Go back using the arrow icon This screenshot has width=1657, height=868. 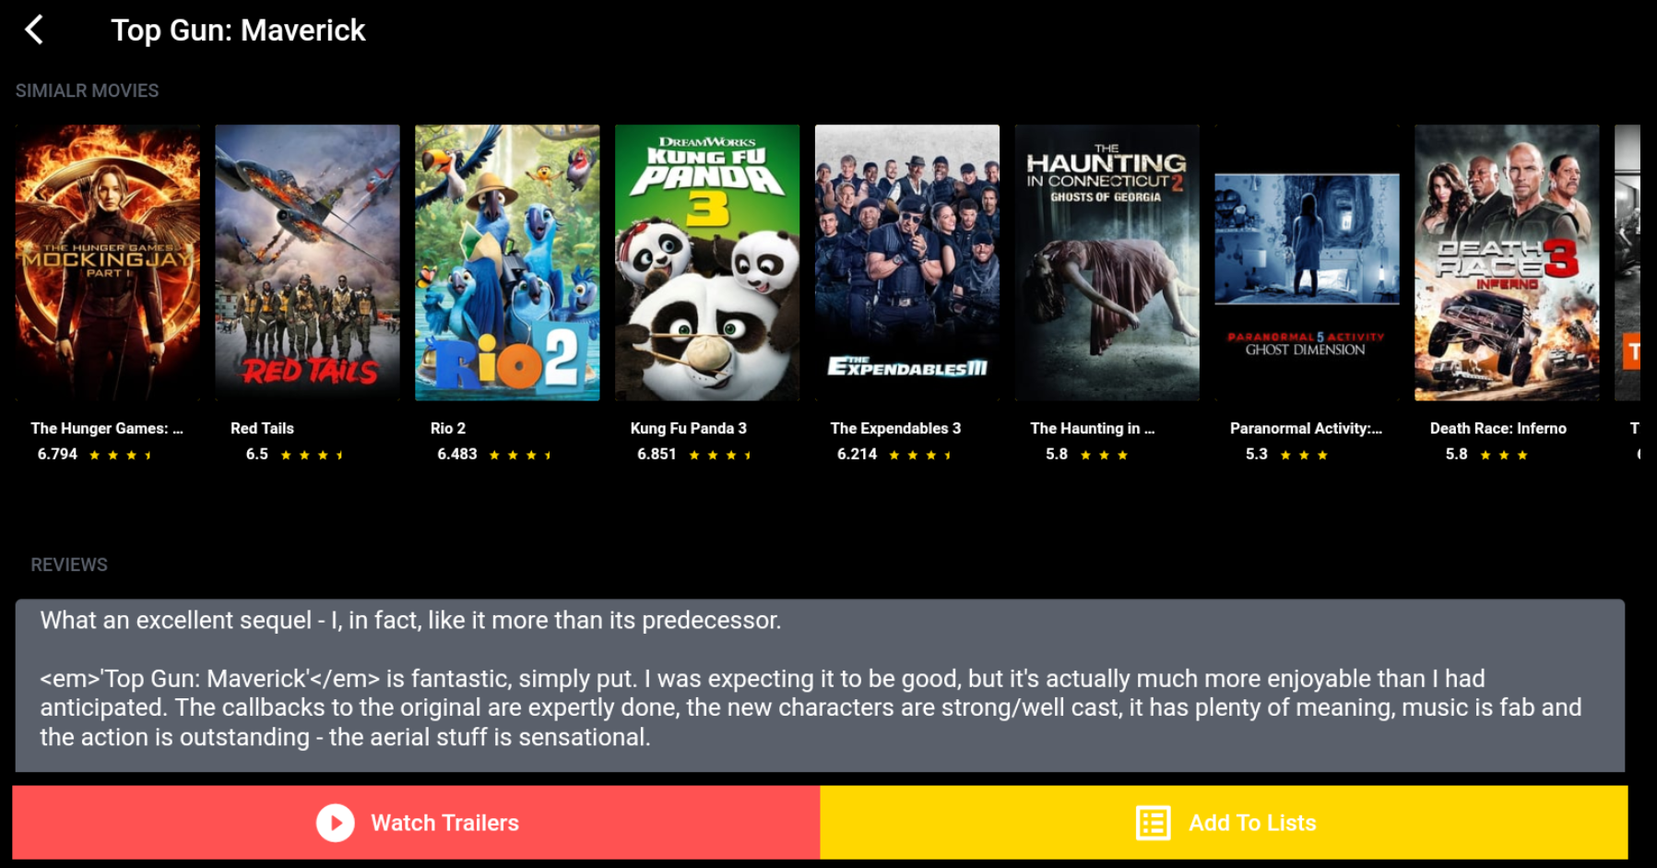coord(34,30)
